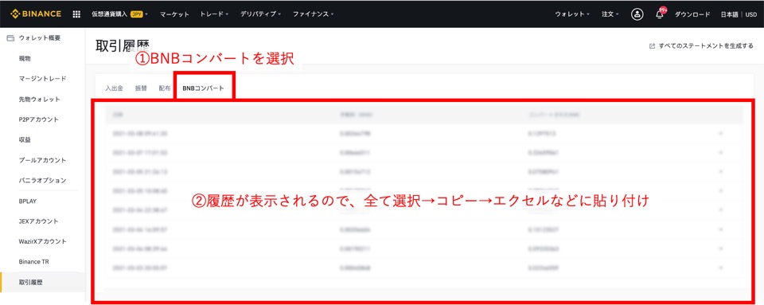
Task: Click the wallet overview card icon
Action: point(10,38)
